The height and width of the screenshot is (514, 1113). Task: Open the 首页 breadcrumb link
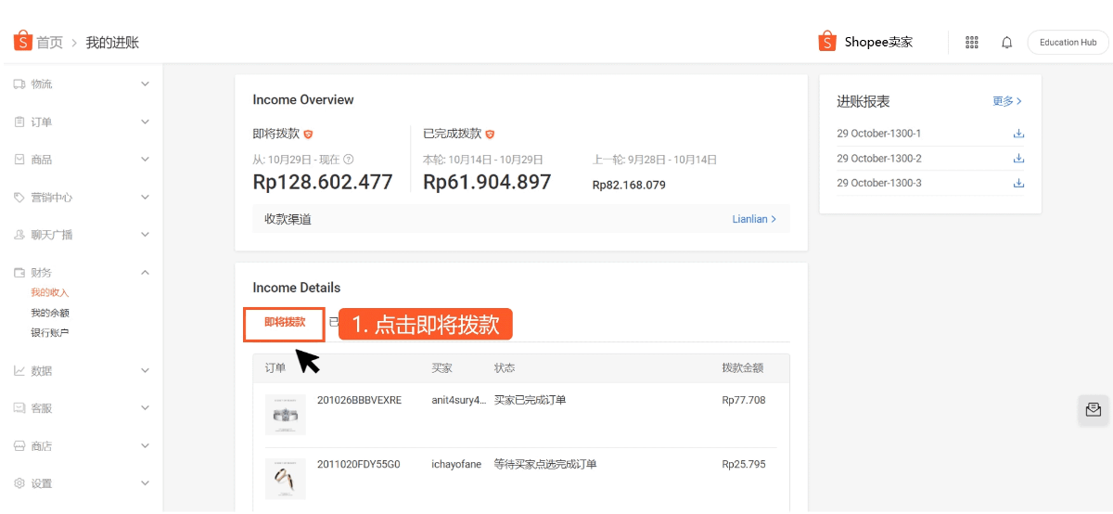click(50, 43)
